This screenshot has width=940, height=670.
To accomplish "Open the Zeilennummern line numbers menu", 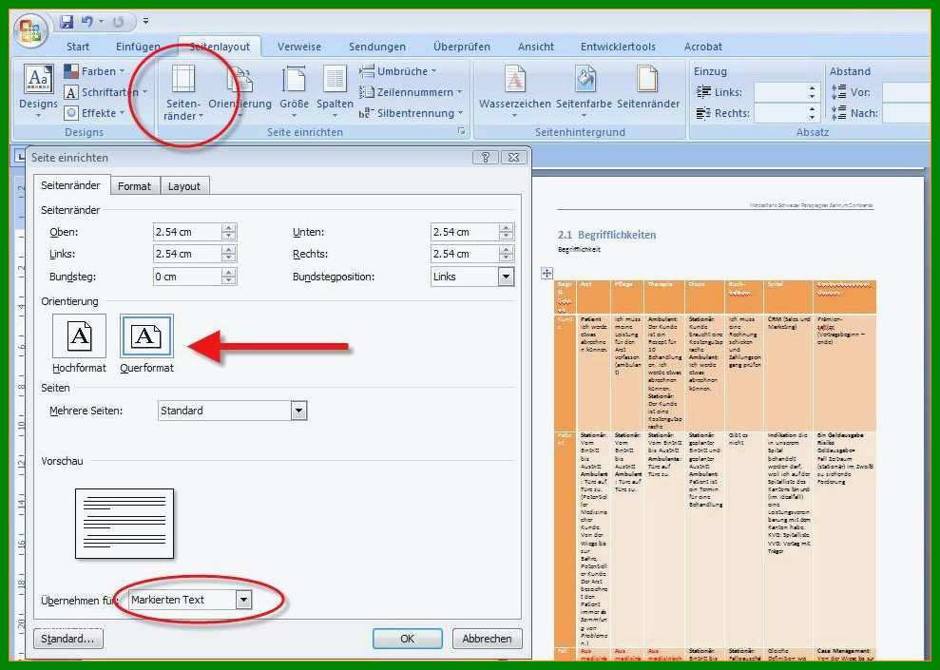I will [x=411, y=92].
